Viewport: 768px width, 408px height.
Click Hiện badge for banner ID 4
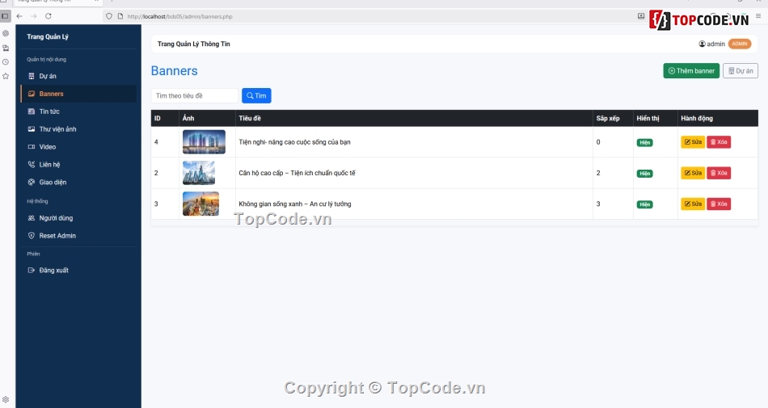point(644,142)
